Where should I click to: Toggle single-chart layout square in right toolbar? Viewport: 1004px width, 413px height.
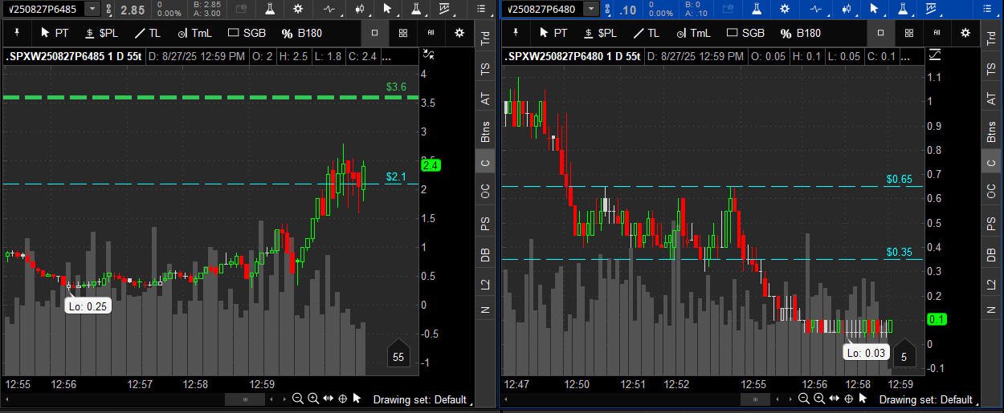click(x=880, y=33)
